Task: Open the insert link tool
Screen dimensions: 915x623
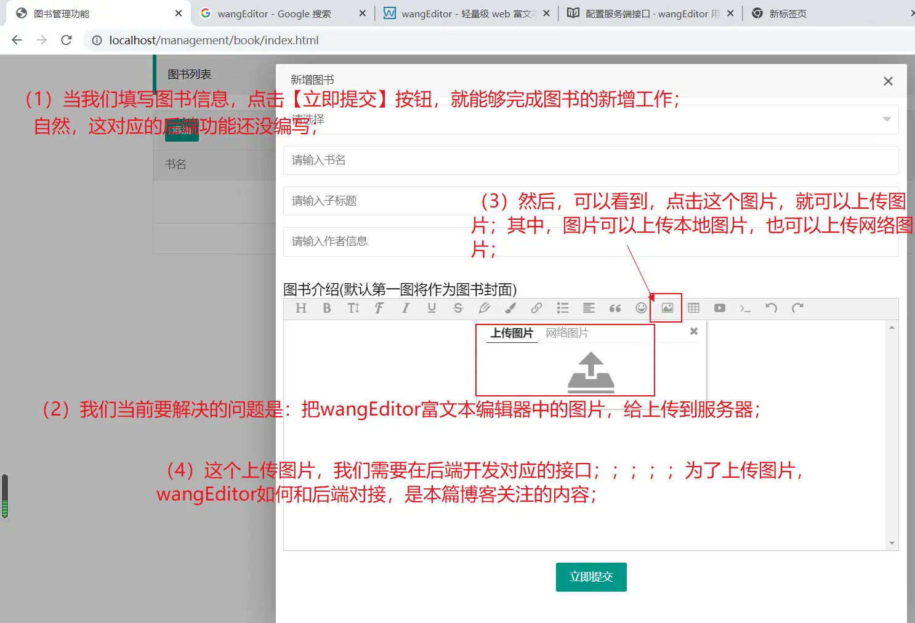Action: tap(536, 308)
